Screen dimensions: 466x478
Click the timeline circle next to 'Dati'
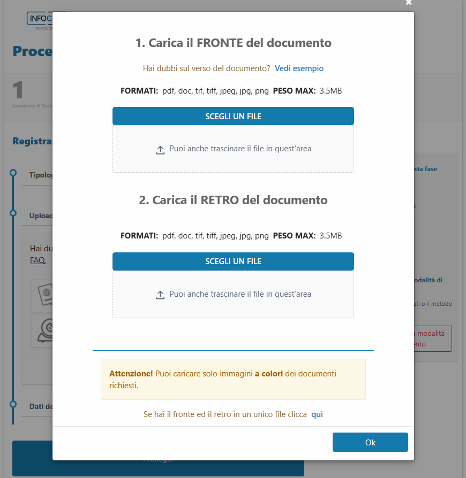pos(13,404)
